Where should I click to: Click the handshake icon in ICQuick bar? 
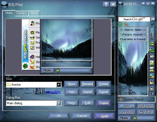[152, 56]
